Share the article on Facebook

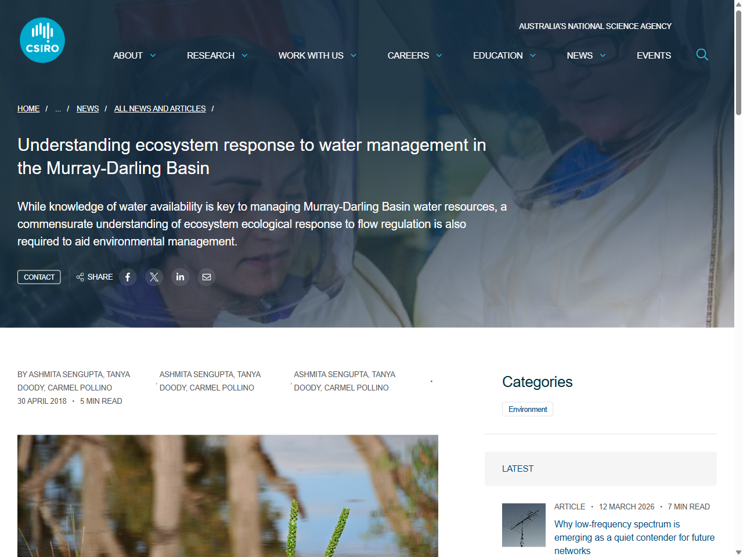(x=128, y=277)
